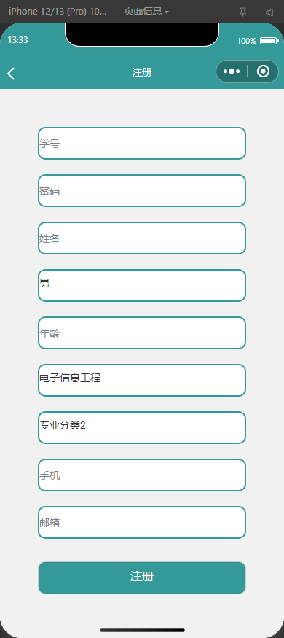
Task: Mute simulator using the speaker icon
Action: click(x=269, y=12)
